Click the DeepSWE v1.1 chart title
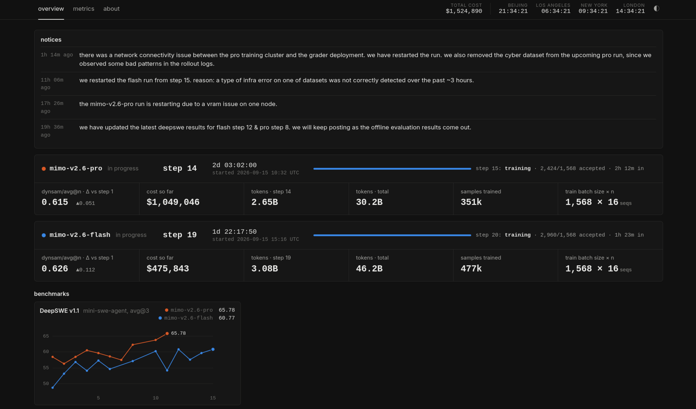This screenshot has width=696, height=409. (x=59, y=311)
